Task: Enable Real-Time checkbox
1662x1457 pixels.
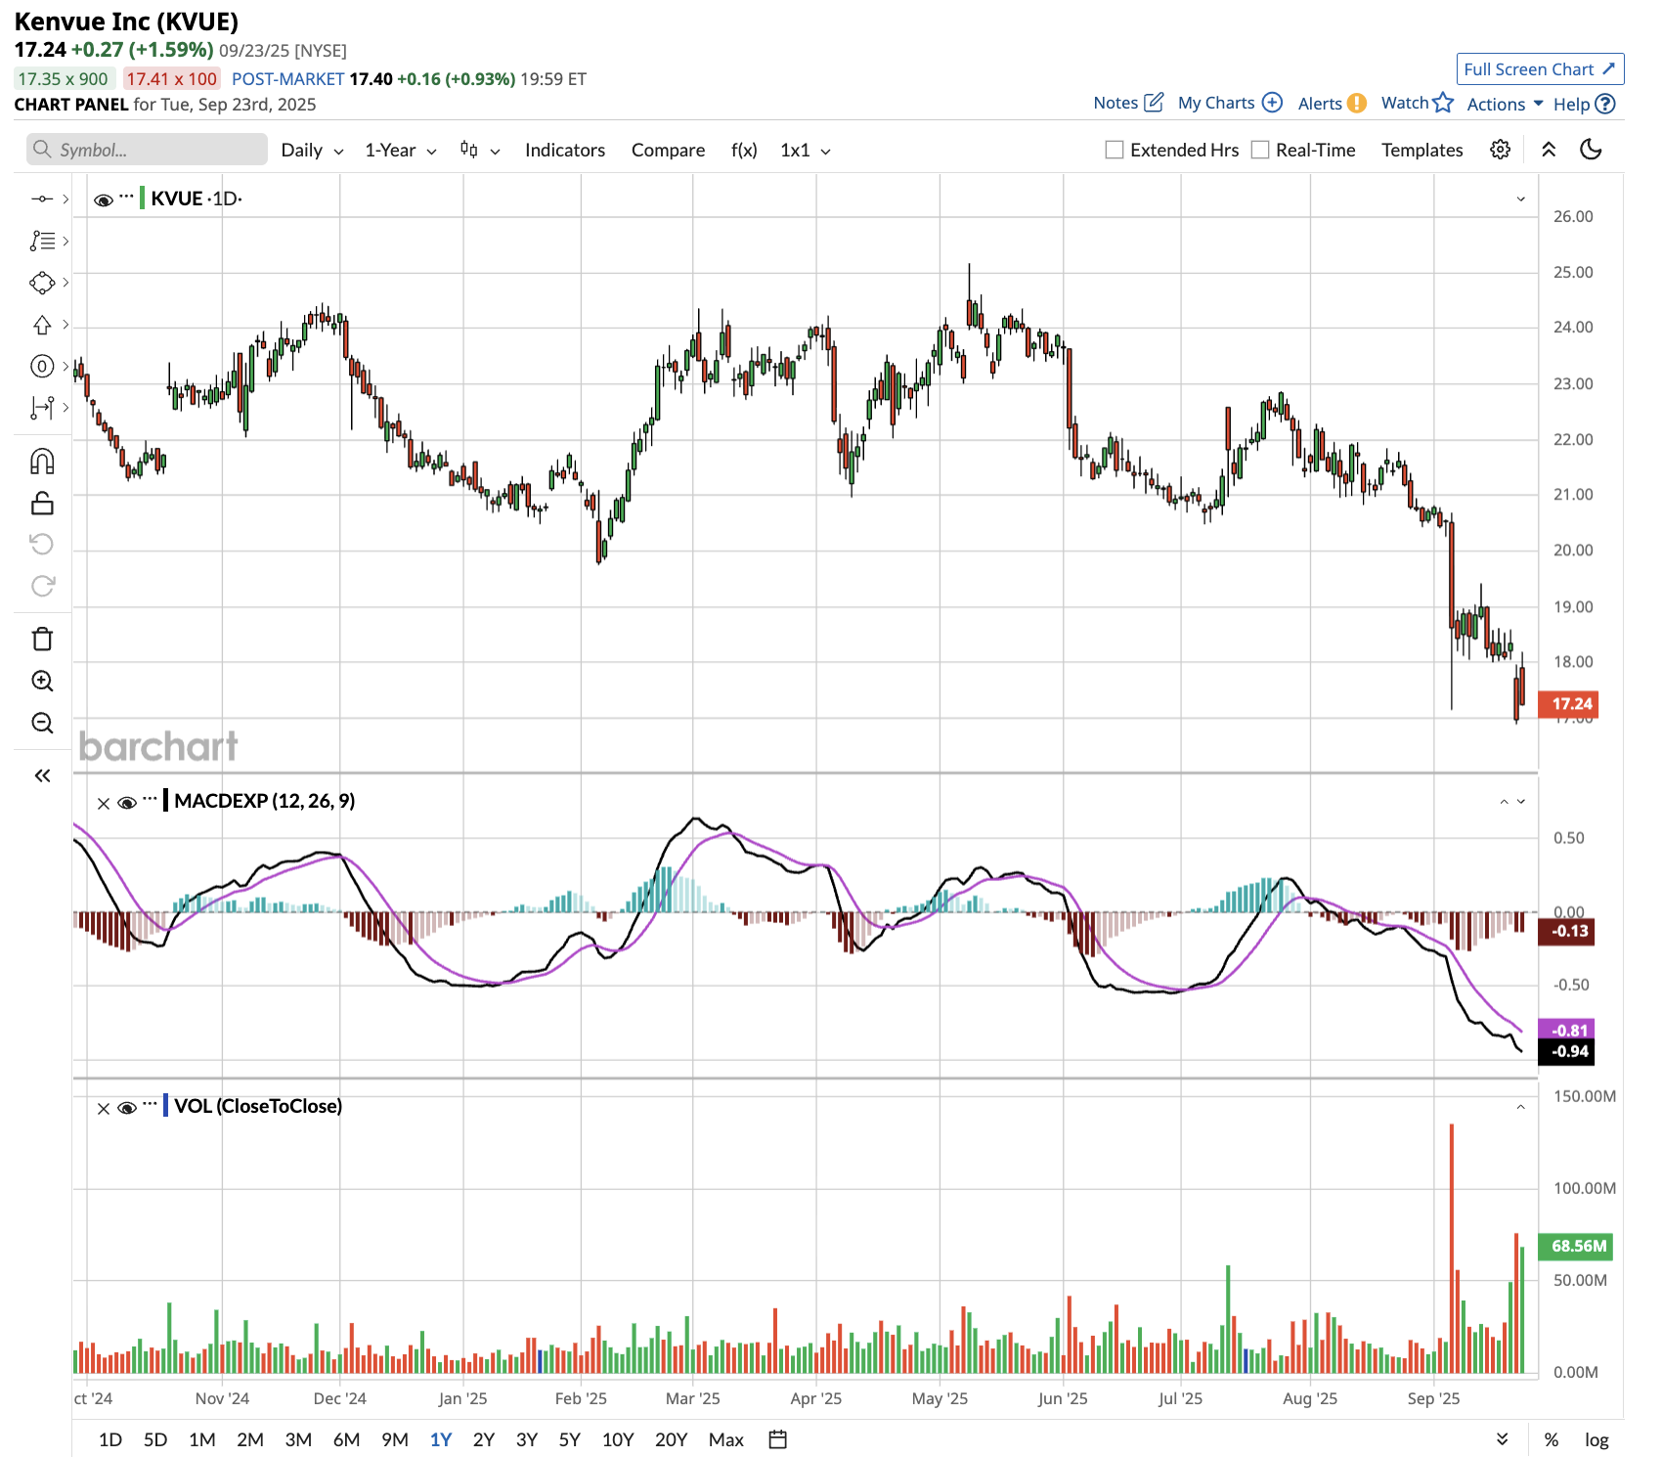Action: pyautogui.click(x=1260, y=150)
